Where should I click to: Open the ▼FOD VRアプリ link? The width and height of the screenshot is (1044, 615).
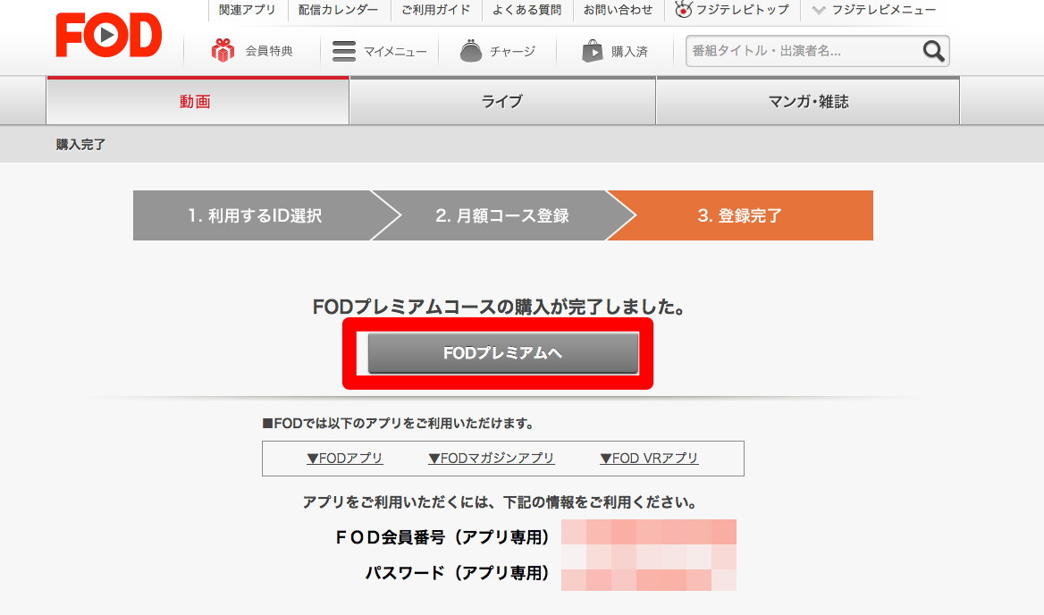(x=649, y=458)
